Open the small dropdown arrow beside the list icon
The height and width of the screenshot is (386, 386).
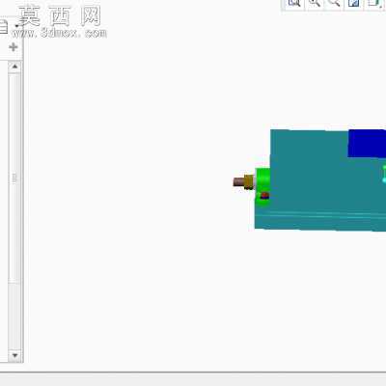pos(16,26)
